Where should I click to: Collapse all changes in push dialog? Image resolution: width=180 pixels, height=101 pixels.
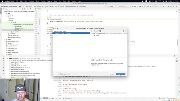(126, 31)
